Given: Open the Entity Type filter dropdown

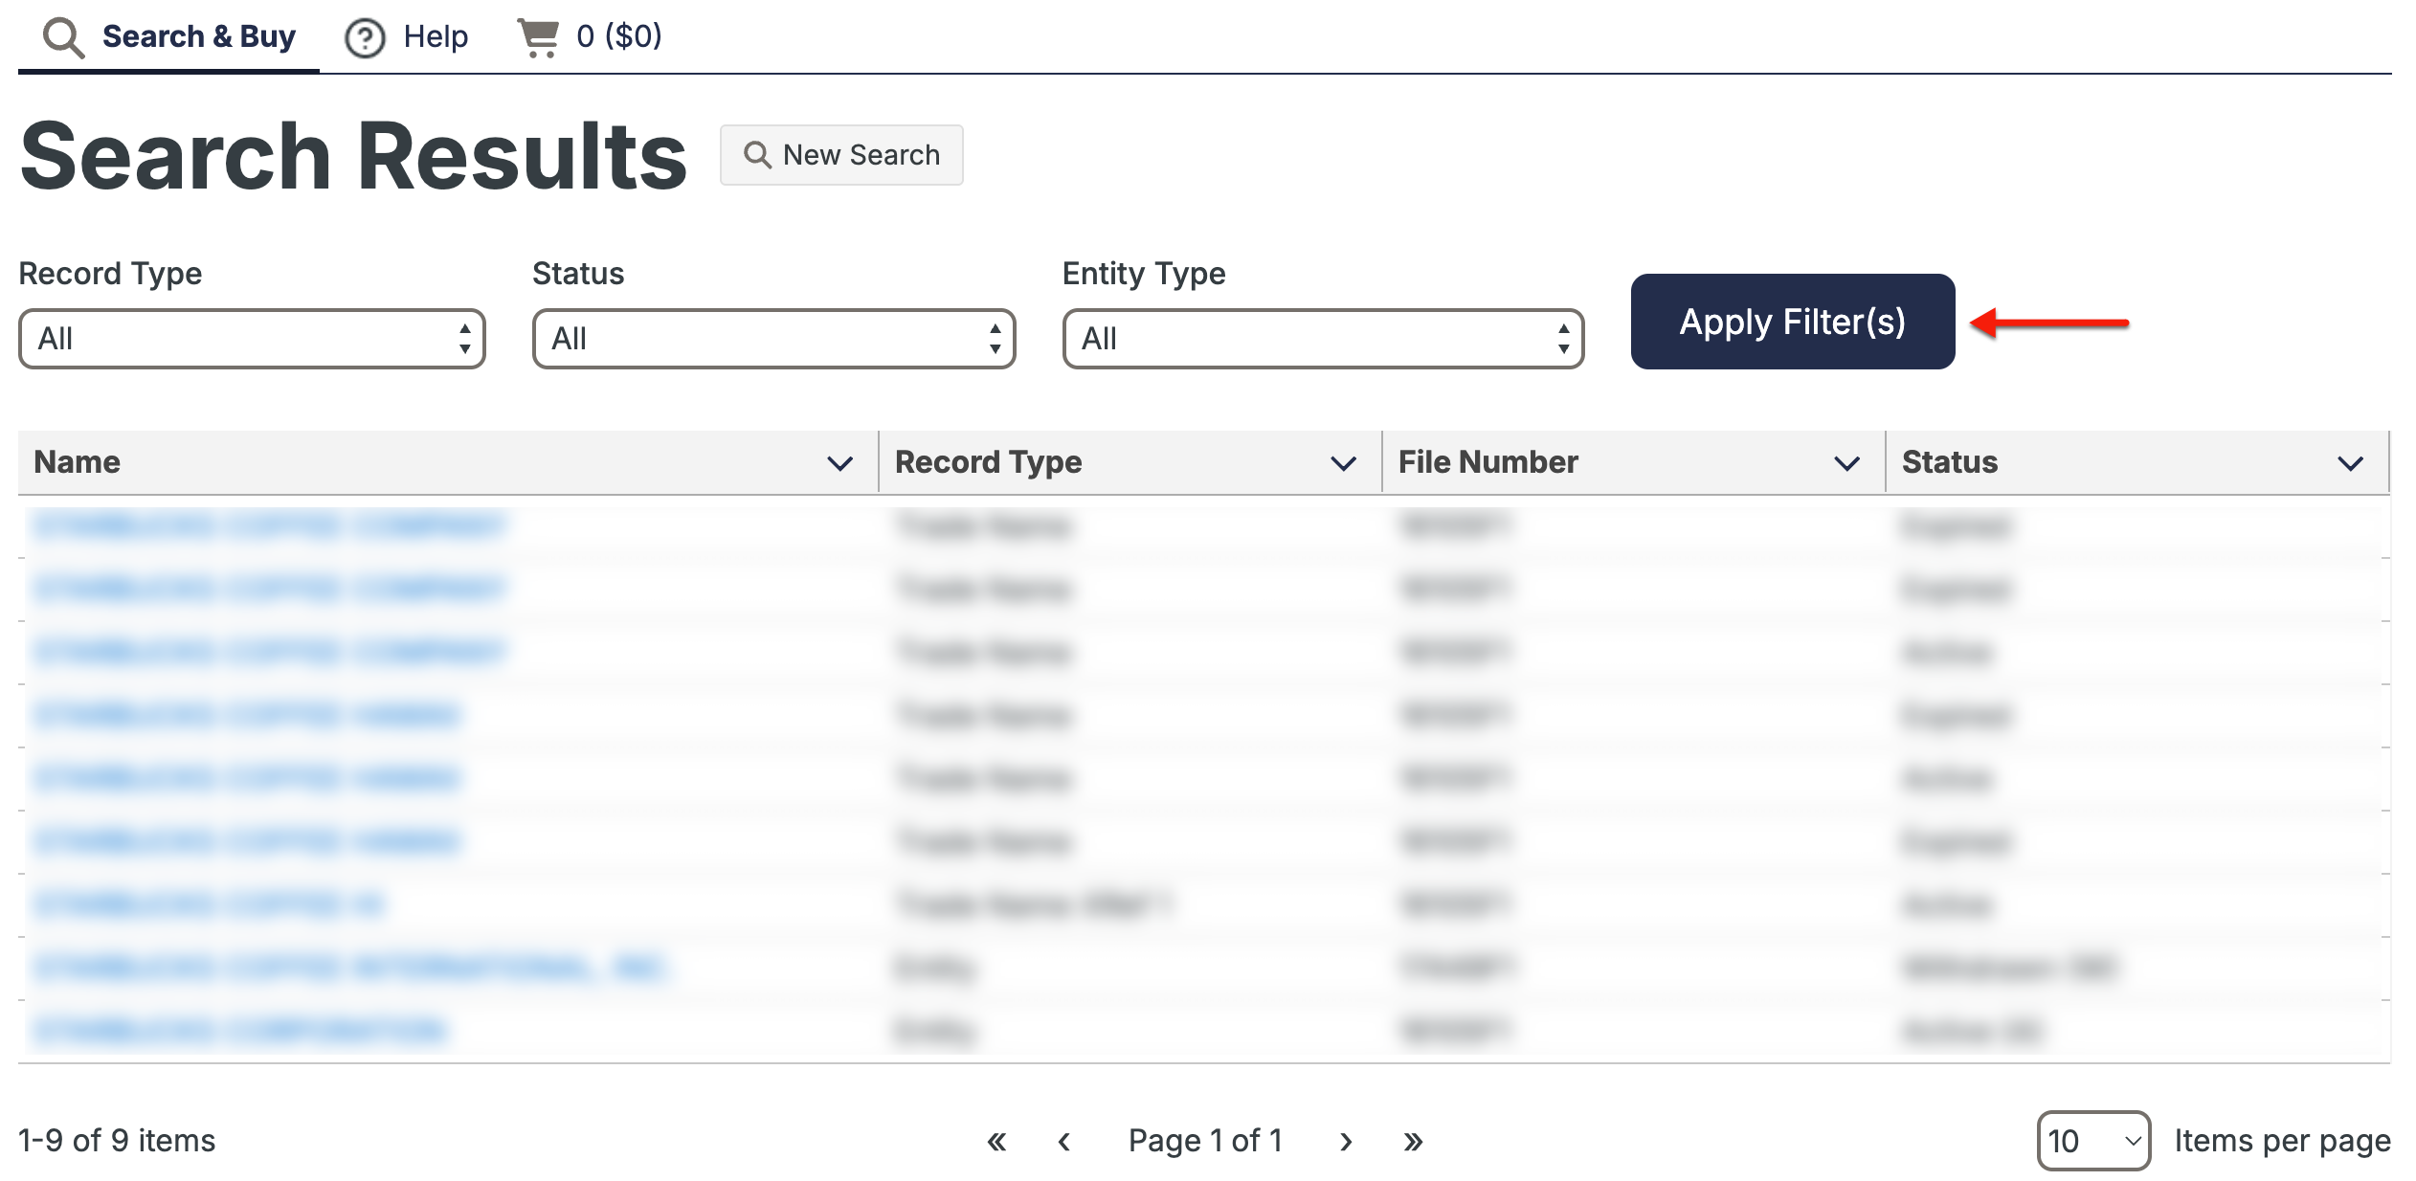Looking at the screenshot, I should (x=1323, y=339).
